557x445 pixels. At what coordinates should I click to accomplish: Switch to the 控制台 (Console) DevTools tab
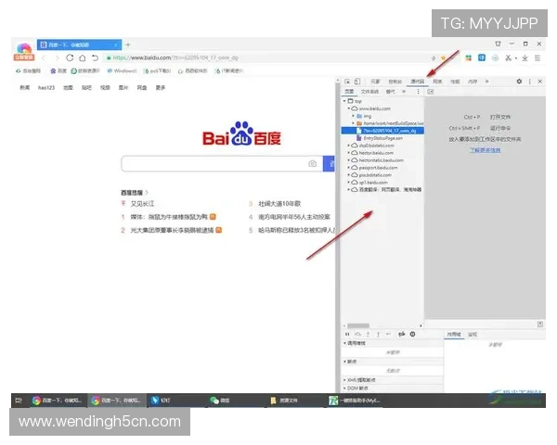point(395,82)
